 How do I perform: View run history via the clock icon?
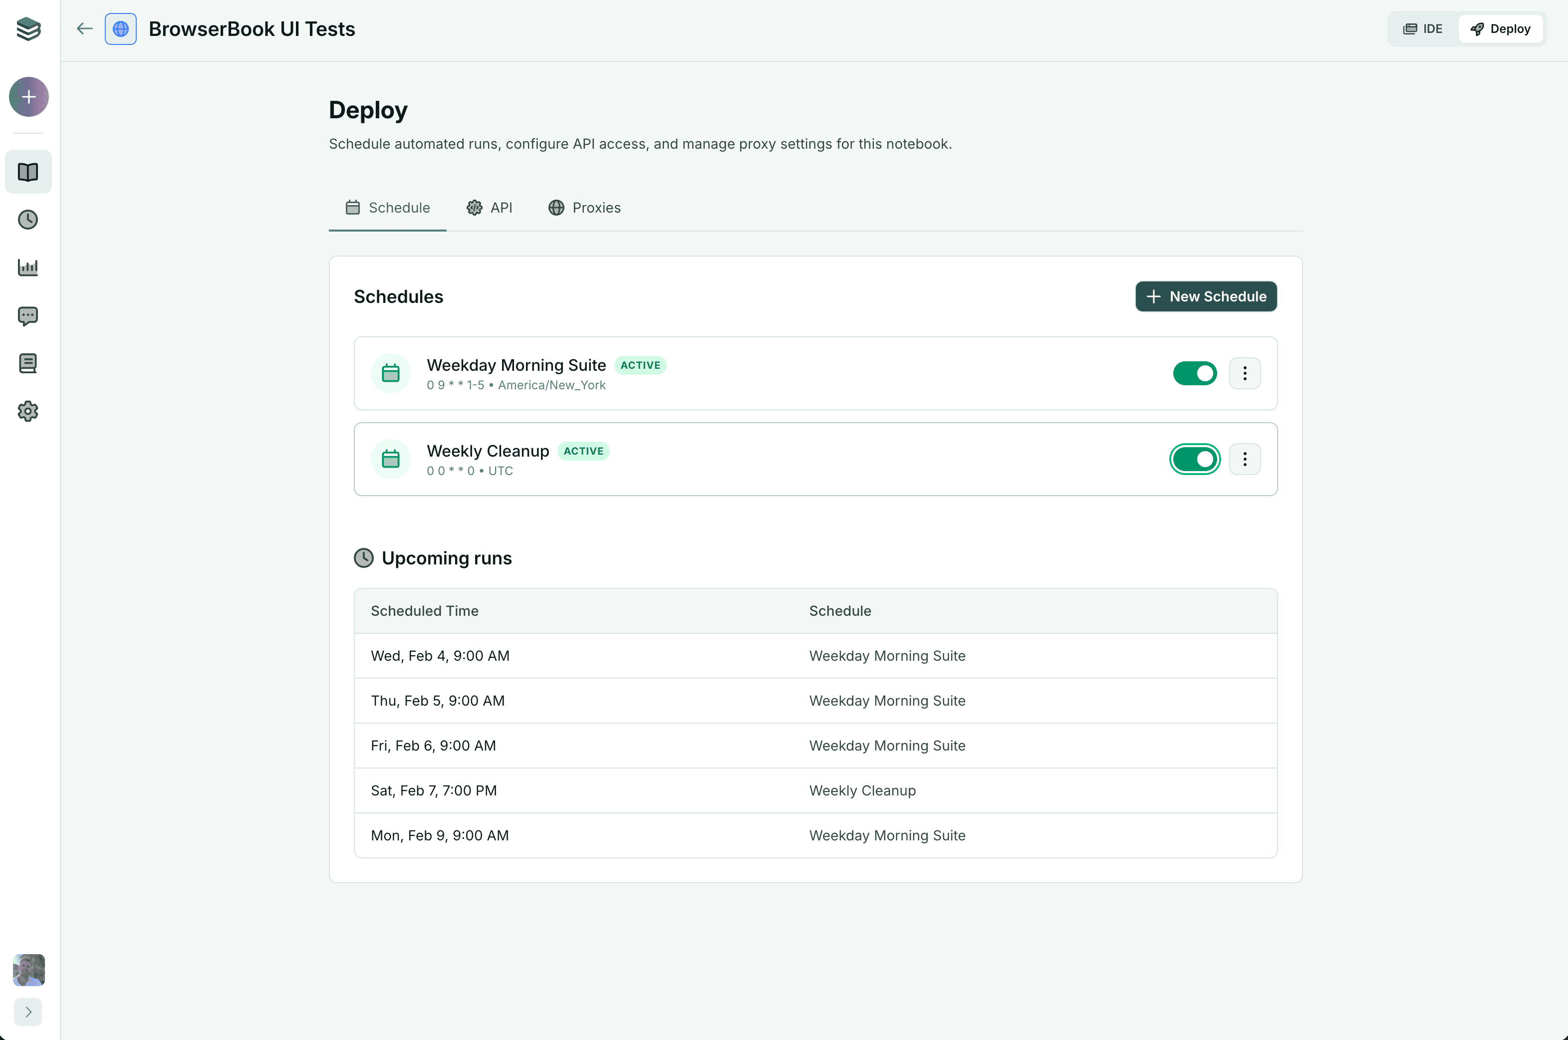[28, 220]
